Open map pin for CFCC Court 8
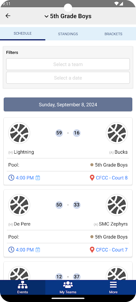The height and width of the screenshot is (302, 136). pyautogui.click(x=92, y=177)
